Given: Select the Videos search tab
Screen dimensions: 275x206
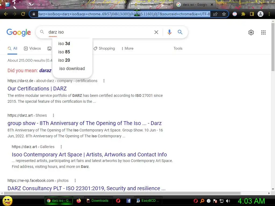Looking at the screenshot, I should click(x=32, y=49).
